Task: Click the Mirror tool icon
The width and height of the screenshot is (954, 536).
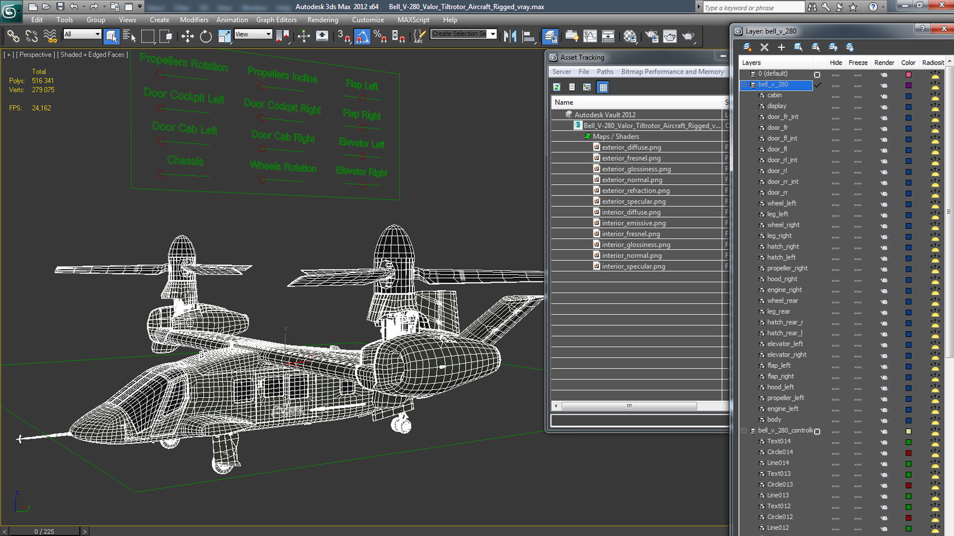Action: tap(510, 36)
